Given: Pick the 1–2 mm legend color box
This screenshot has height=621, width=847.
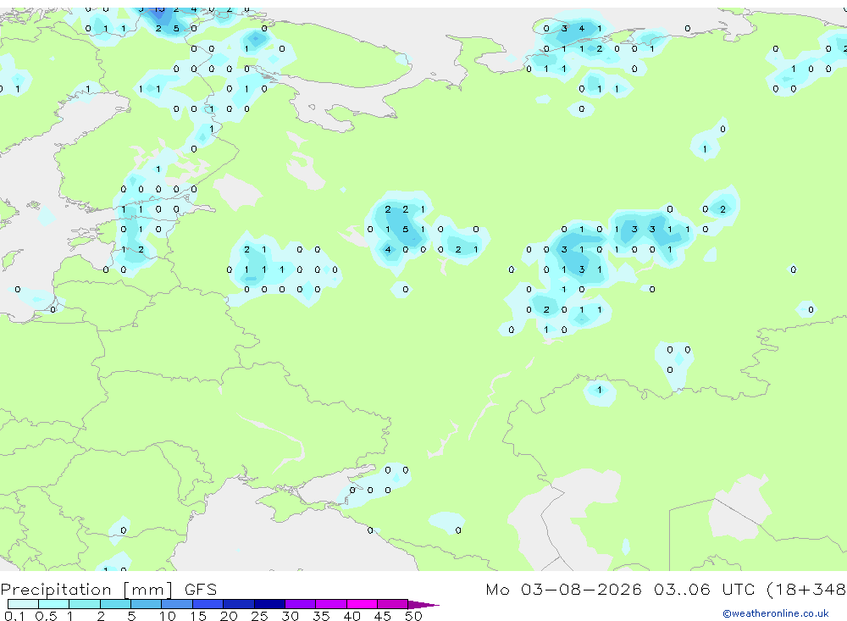Looking at the screenshot, I should (x=85, y=604).
